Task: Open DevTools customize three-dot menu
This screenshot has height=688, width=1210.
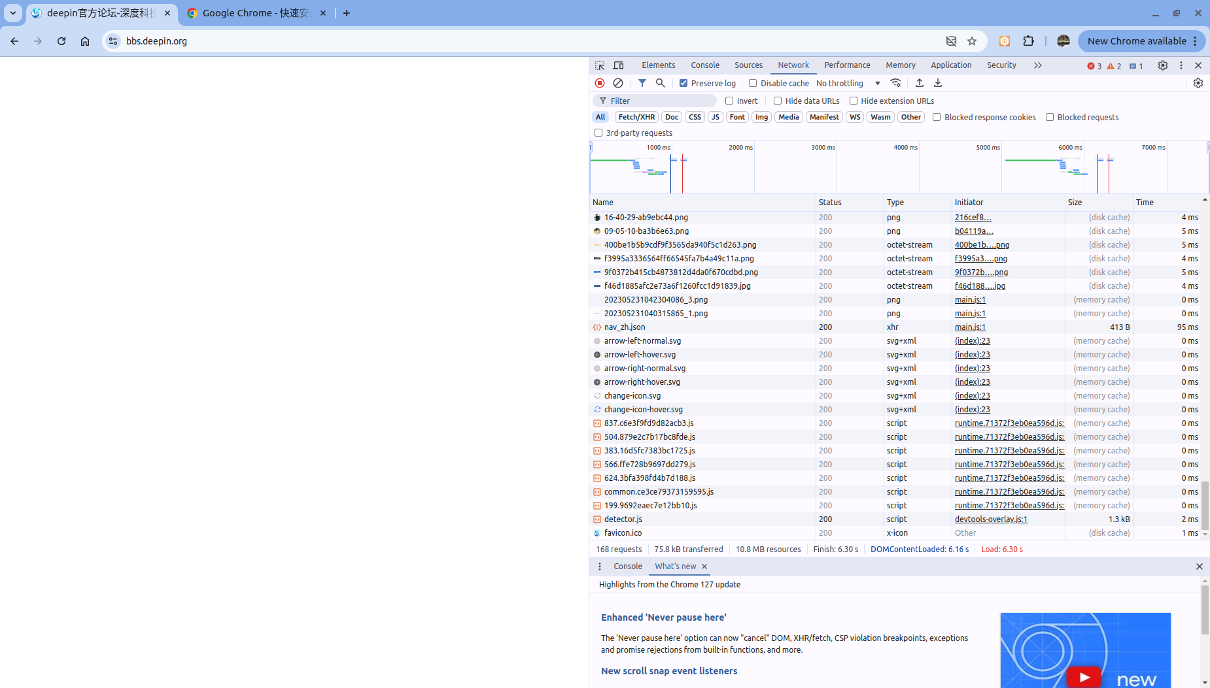Action: (1181, 65)
